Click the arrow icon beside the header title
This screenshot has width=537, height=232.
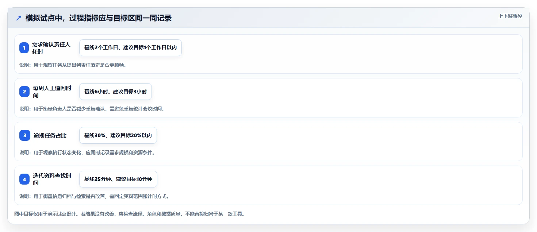[19, 18]
